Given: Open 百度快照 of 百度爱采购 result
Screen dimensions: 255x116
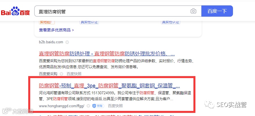Looking at the screenshot, I should 74,74.
